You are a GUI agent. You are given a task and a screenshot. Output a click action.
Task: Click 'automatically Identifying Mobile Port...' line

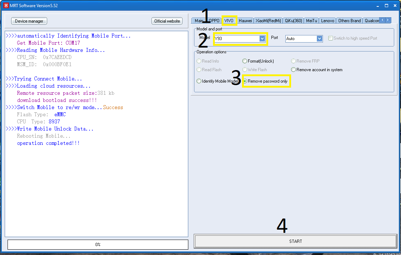[x=68, y=36]
